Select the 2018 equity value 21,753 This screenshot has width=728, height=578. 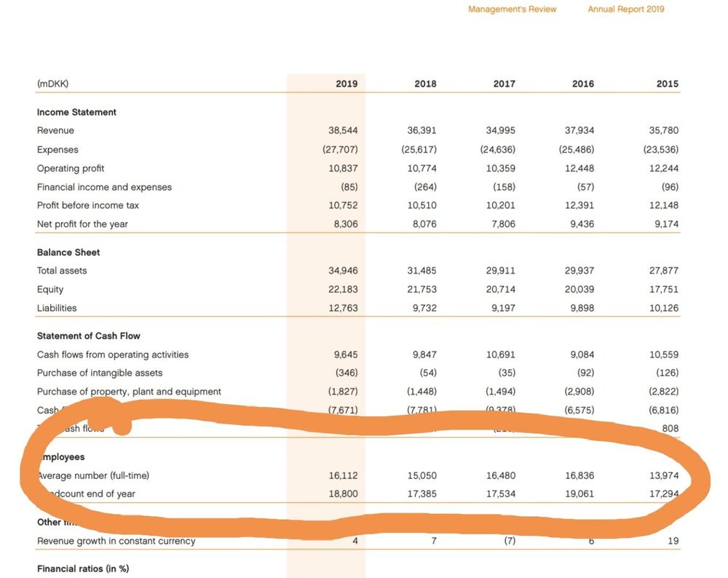tap(422, 290)
